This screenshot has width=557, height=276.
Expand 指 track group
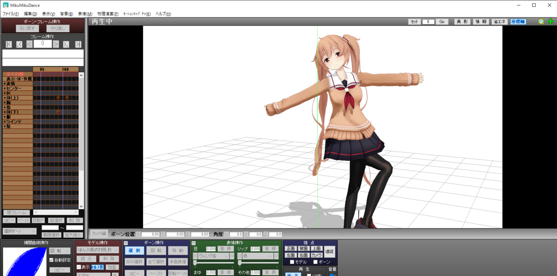(x=5, y=107)
